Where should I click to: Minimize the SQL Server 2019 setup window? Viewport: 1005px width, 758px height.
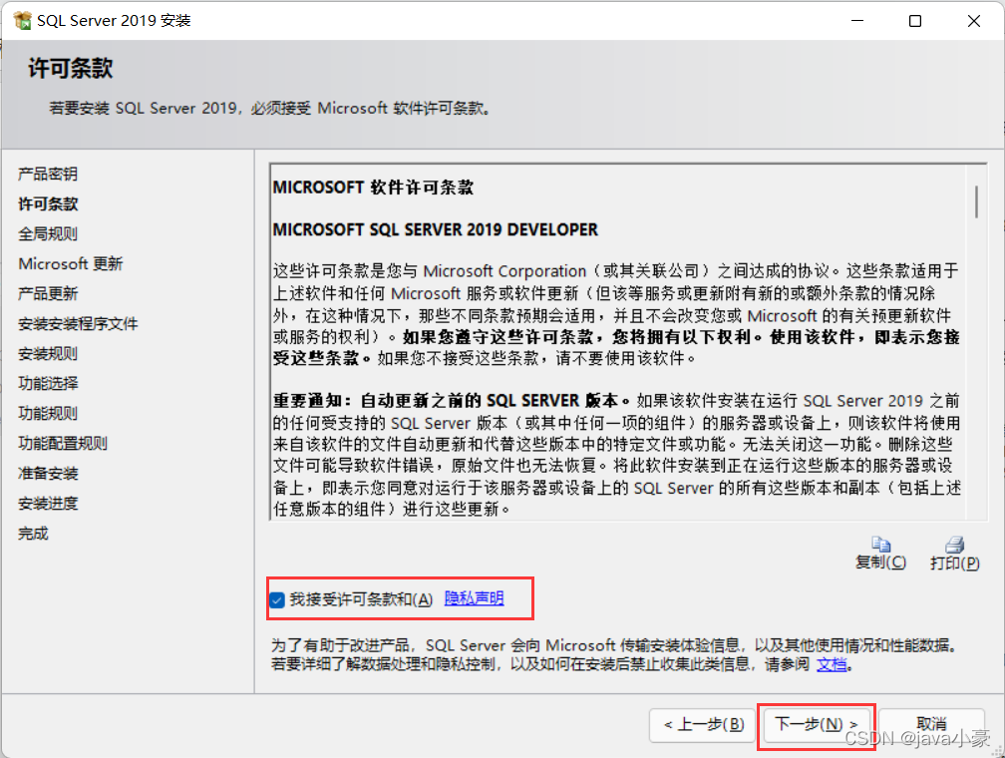857,21
